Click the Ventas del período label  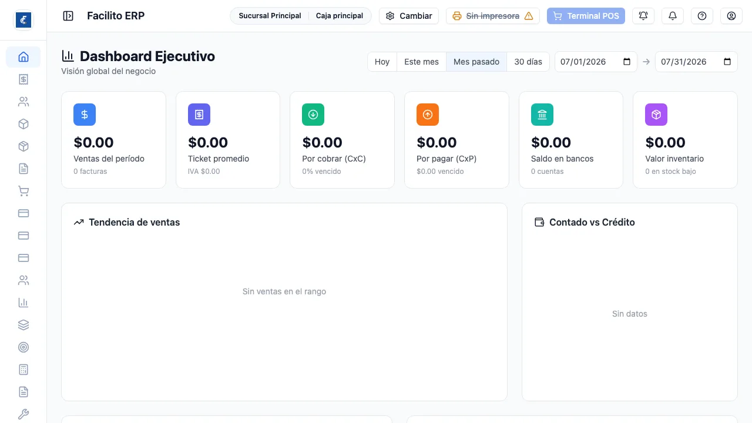tap(109, 159)
